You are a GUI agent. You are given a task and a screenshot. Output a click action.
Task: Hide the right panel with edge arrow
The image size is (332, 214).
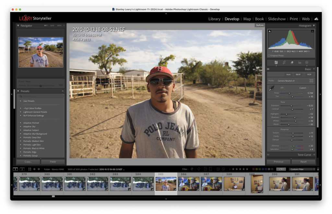click(320, 94)
